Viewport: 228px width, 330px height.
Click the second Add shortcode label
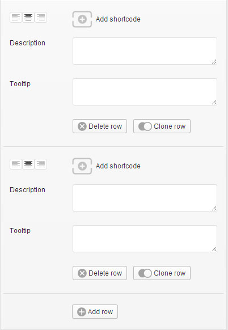[118, 166]
